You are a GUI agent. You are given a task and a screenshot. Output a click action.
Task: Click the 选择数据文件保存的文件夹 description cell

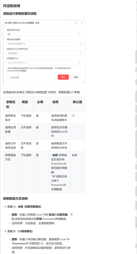pos(59,145)
